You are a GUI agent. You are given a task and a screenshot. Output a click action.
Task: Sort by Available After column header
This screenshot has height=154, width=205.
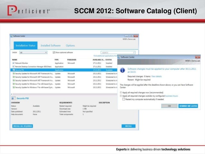[99, 60]
